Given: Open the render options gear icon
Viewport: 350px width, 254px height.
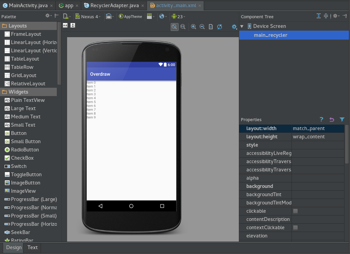Looking at the screenshot, I should click(x=234, y=27).
